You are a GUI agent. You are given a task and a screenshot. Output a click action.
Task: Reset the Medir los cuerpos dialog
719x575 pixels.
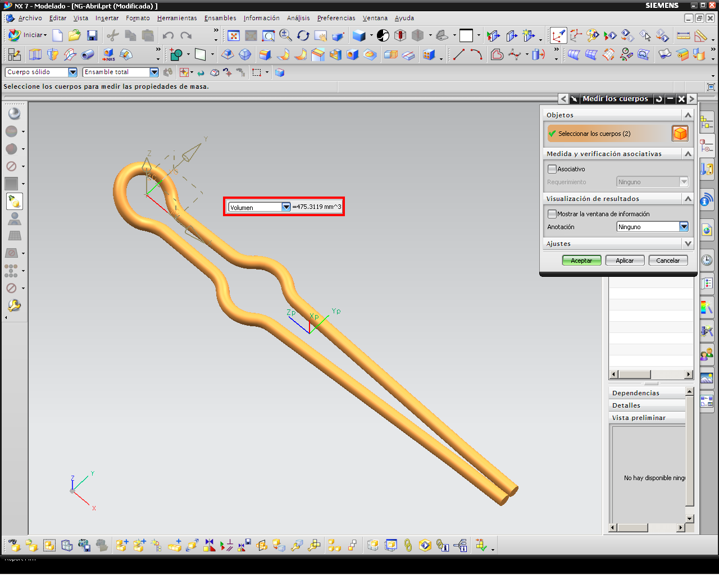click(659, 99)
